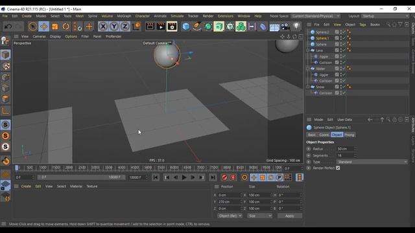Activate the Move tool
This screenshot has height=233, width=415.
[43, 27]
